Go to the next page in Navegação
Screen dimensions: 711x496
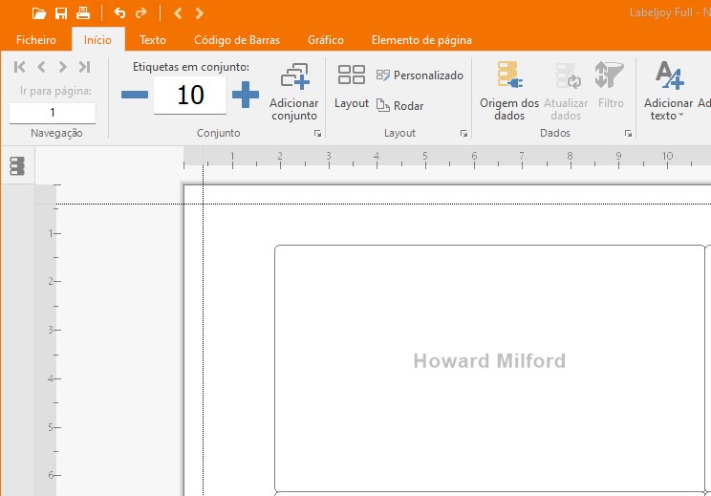point(62,67)
